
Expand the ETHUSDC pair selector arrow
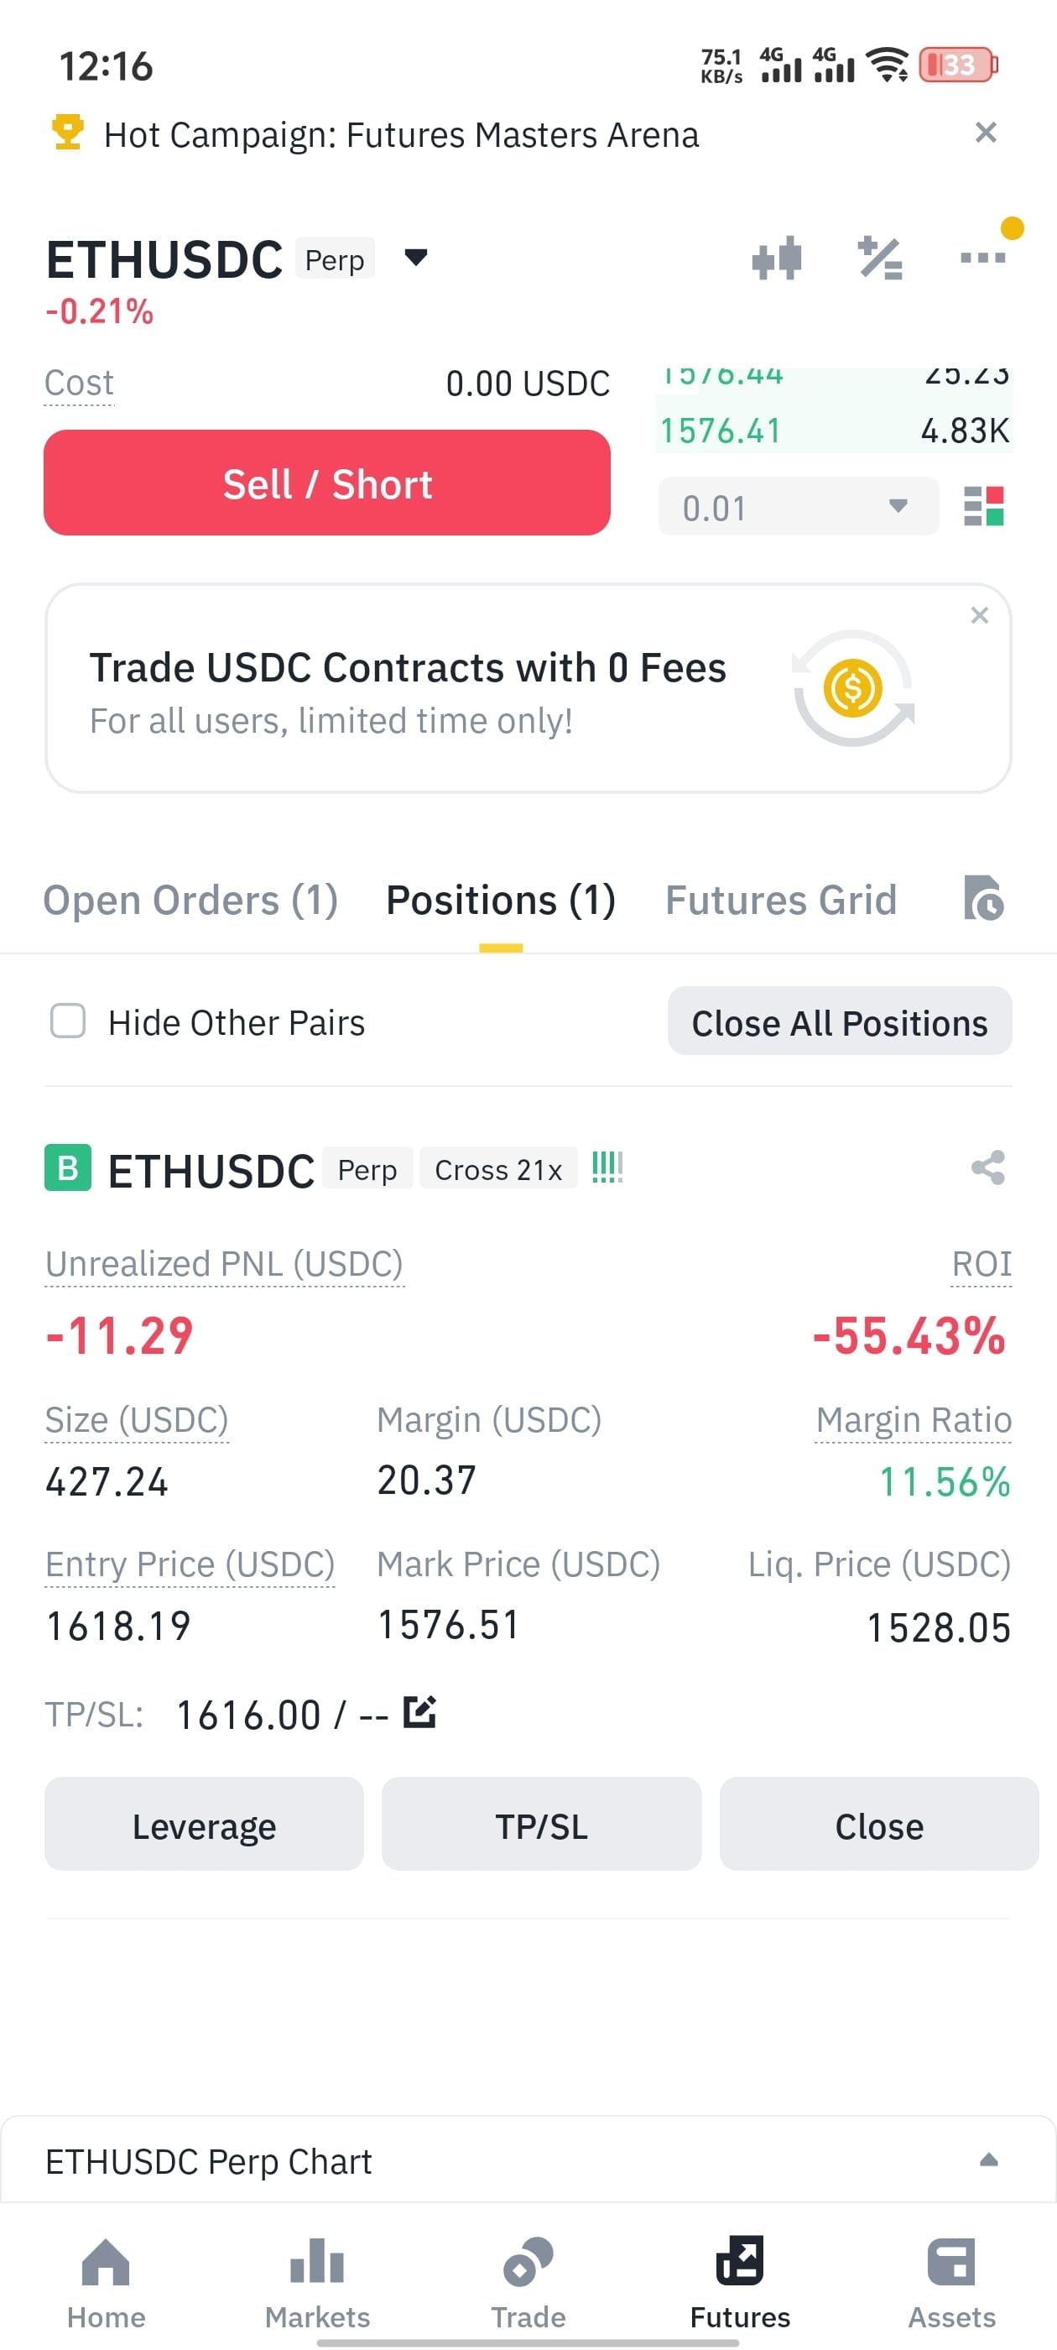point(416,258)
